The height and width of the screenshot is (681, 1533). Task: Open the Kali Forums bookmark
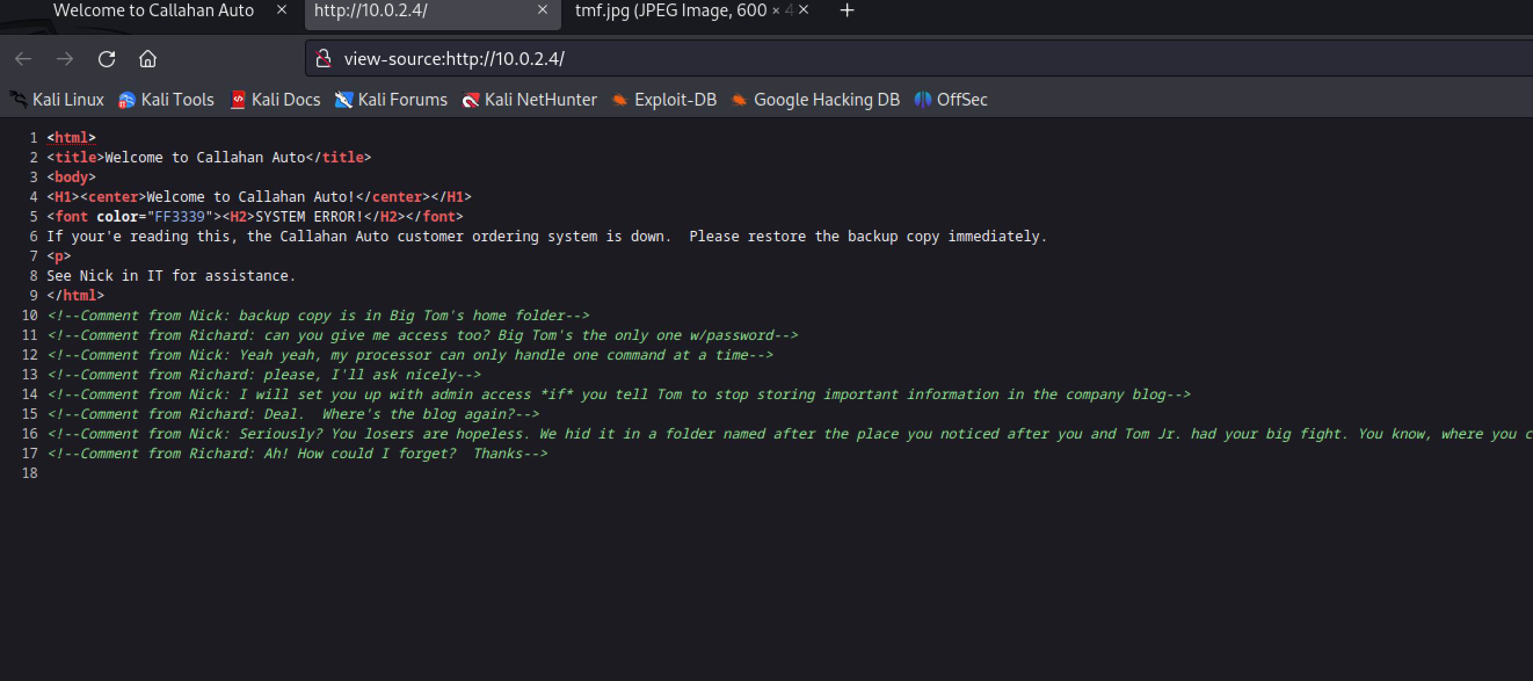pos(391,99)
